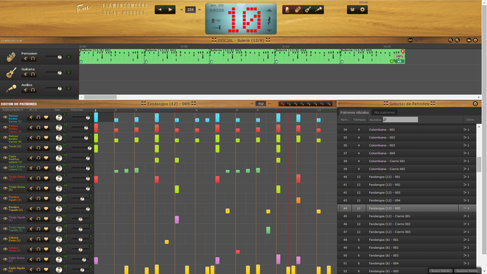Screen dimensions: 487x274
Task: Start playback with the play button
Action: pyautogui.click(x=170, y=10)
